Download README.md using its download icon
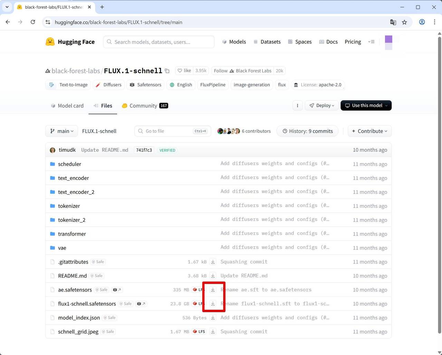 pyautogui.click(x=213, y=276)
